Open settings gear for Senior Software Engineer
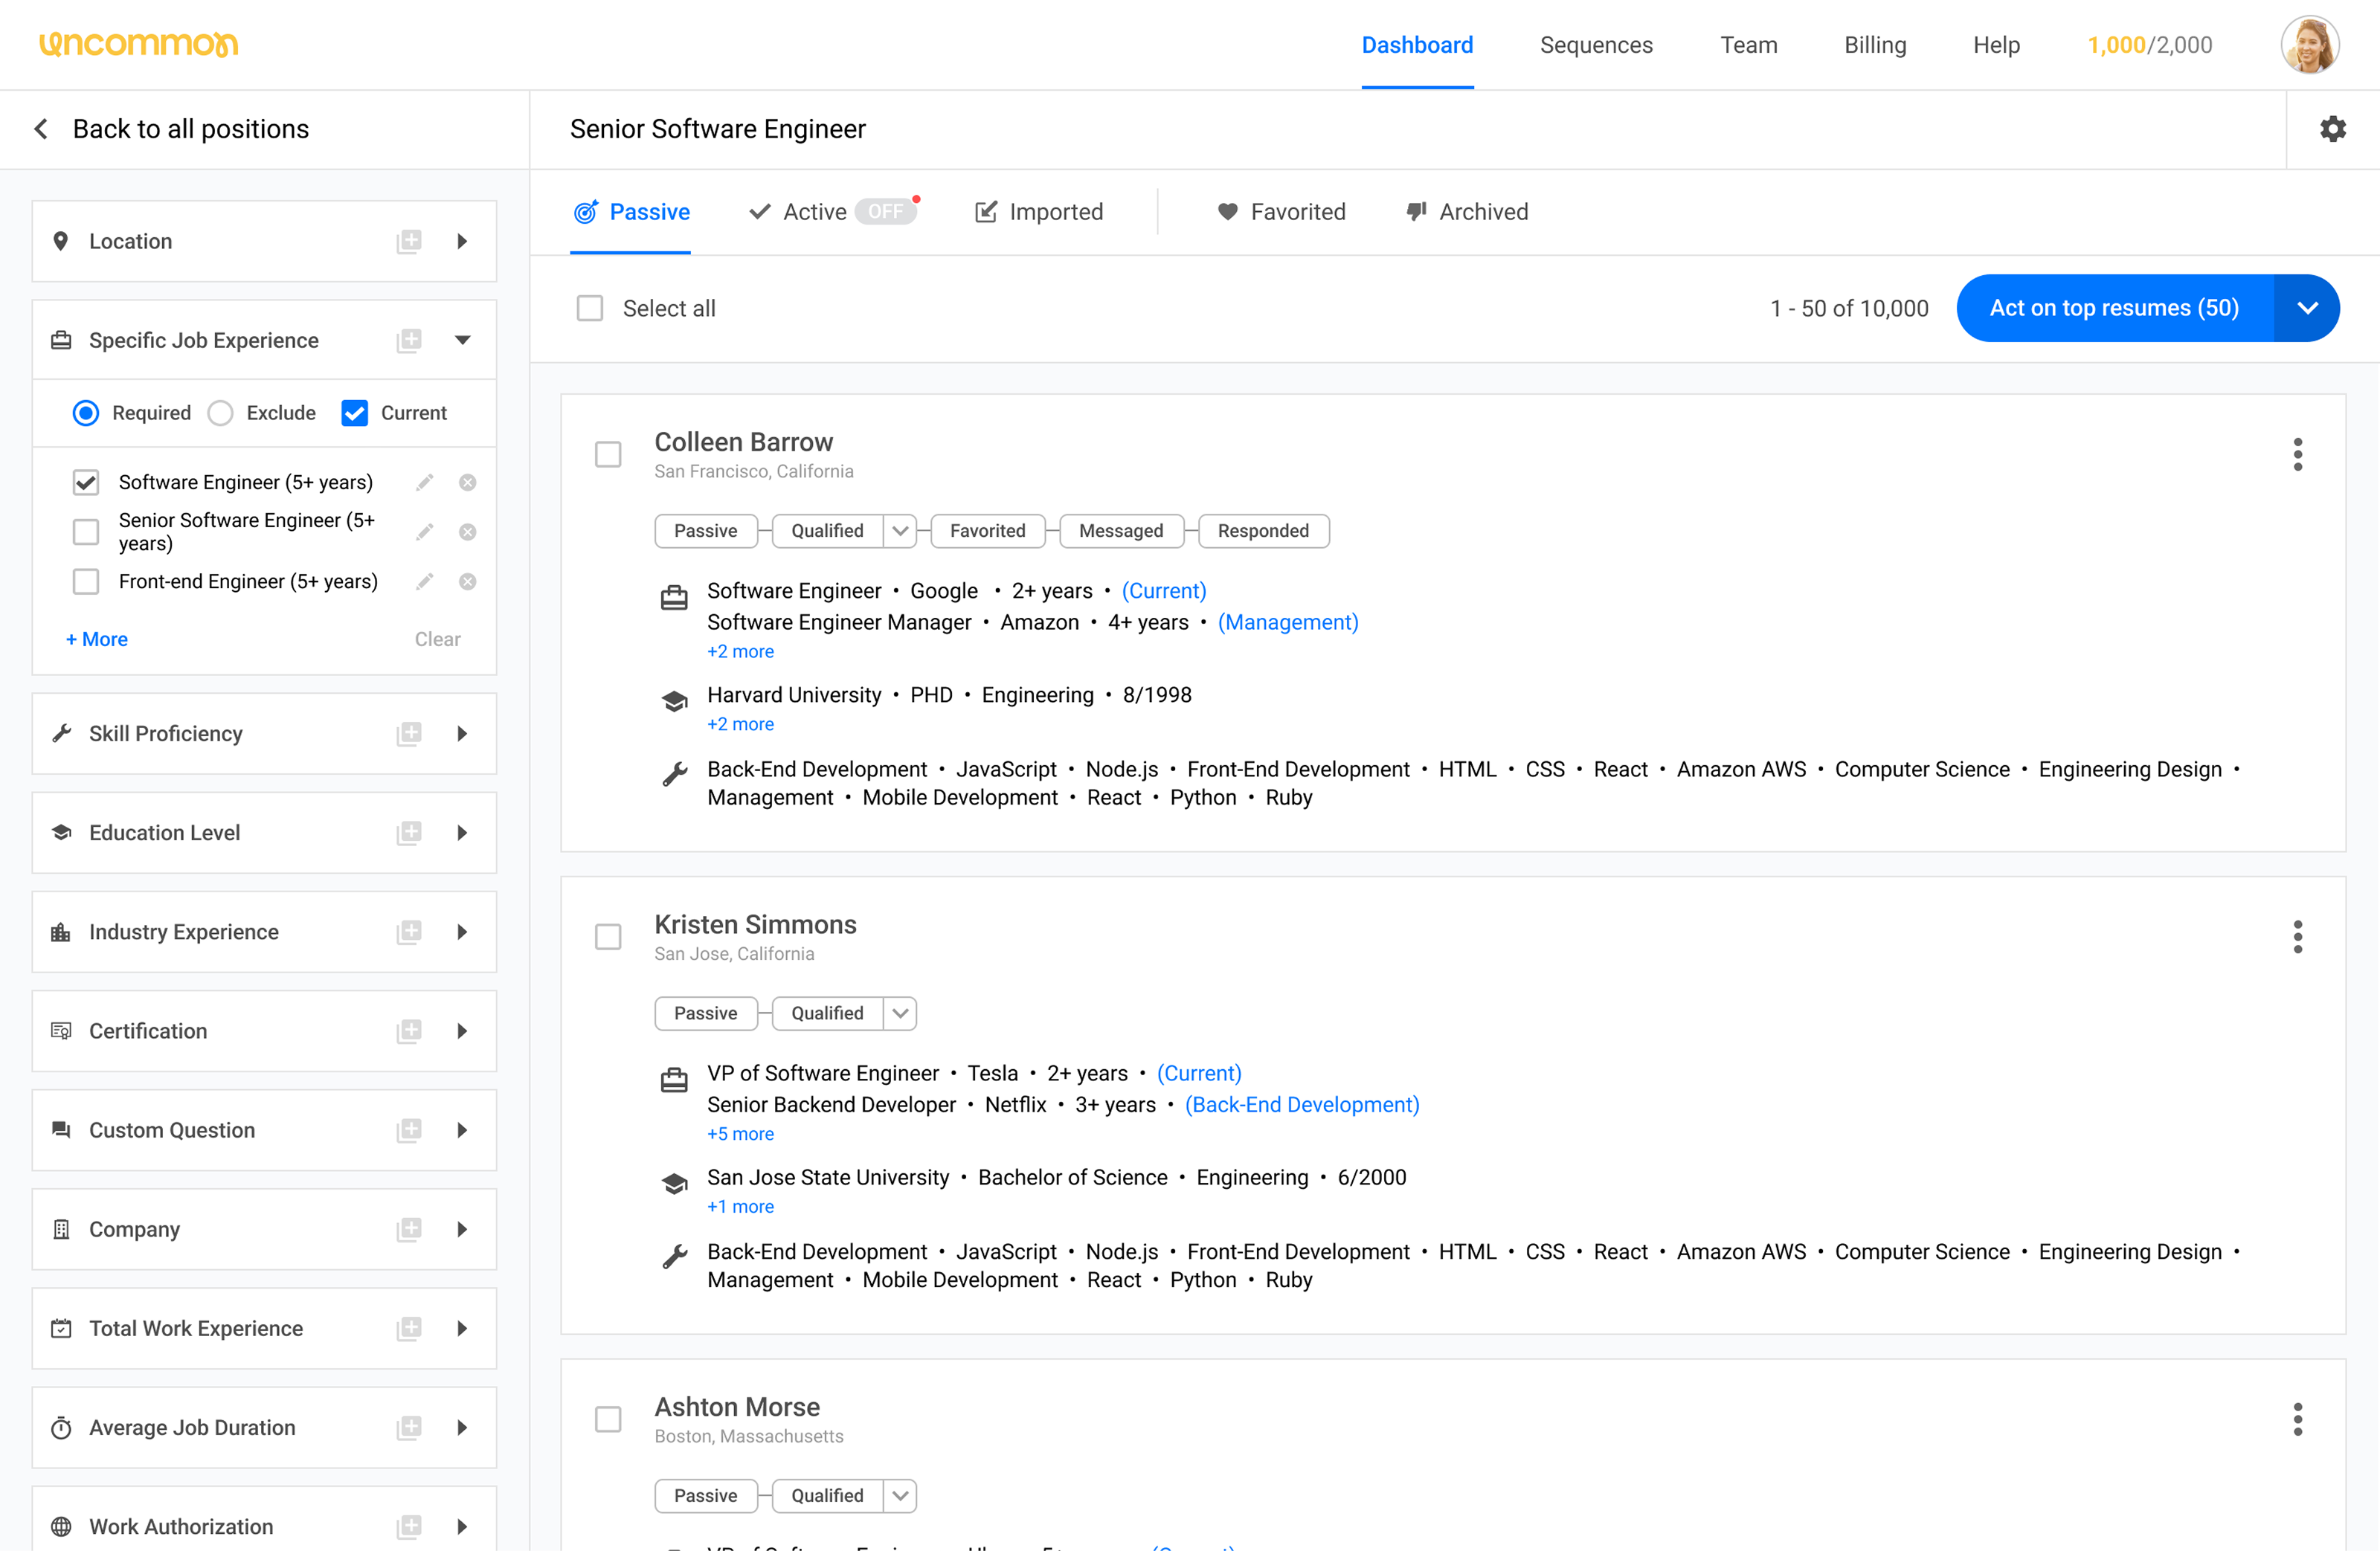Screen dimensions: 2380x1551 [2332, 129]
